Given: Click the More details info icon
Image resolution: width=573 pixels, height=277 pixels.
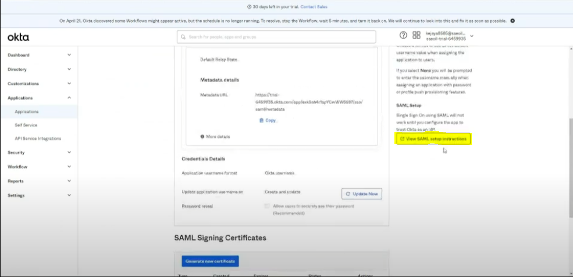Looking at the screenshot, I should click(x=202, y=136).
